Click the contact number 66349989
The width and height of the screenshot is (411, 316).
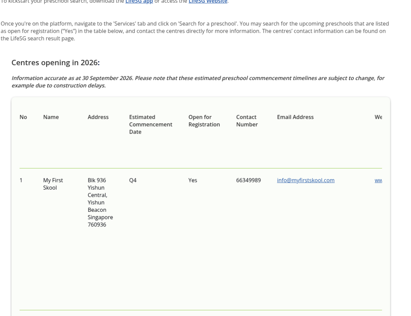(249, 180)
